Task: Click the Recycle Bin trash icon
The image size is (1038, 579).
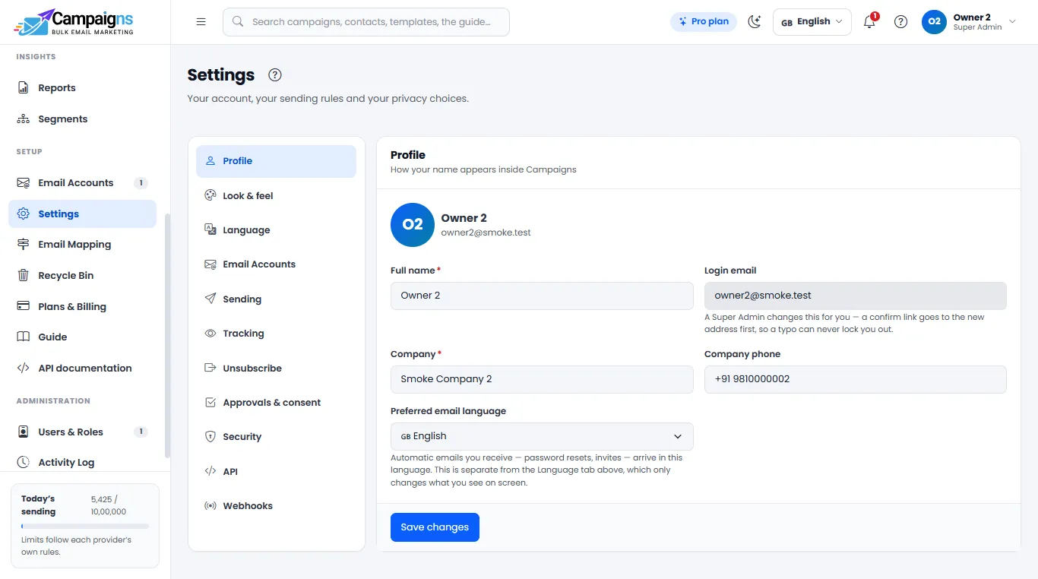Action: [24, 276]
